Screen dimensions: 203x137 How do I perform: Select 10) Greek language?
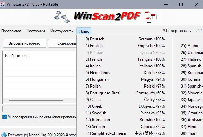pos(125,106)
